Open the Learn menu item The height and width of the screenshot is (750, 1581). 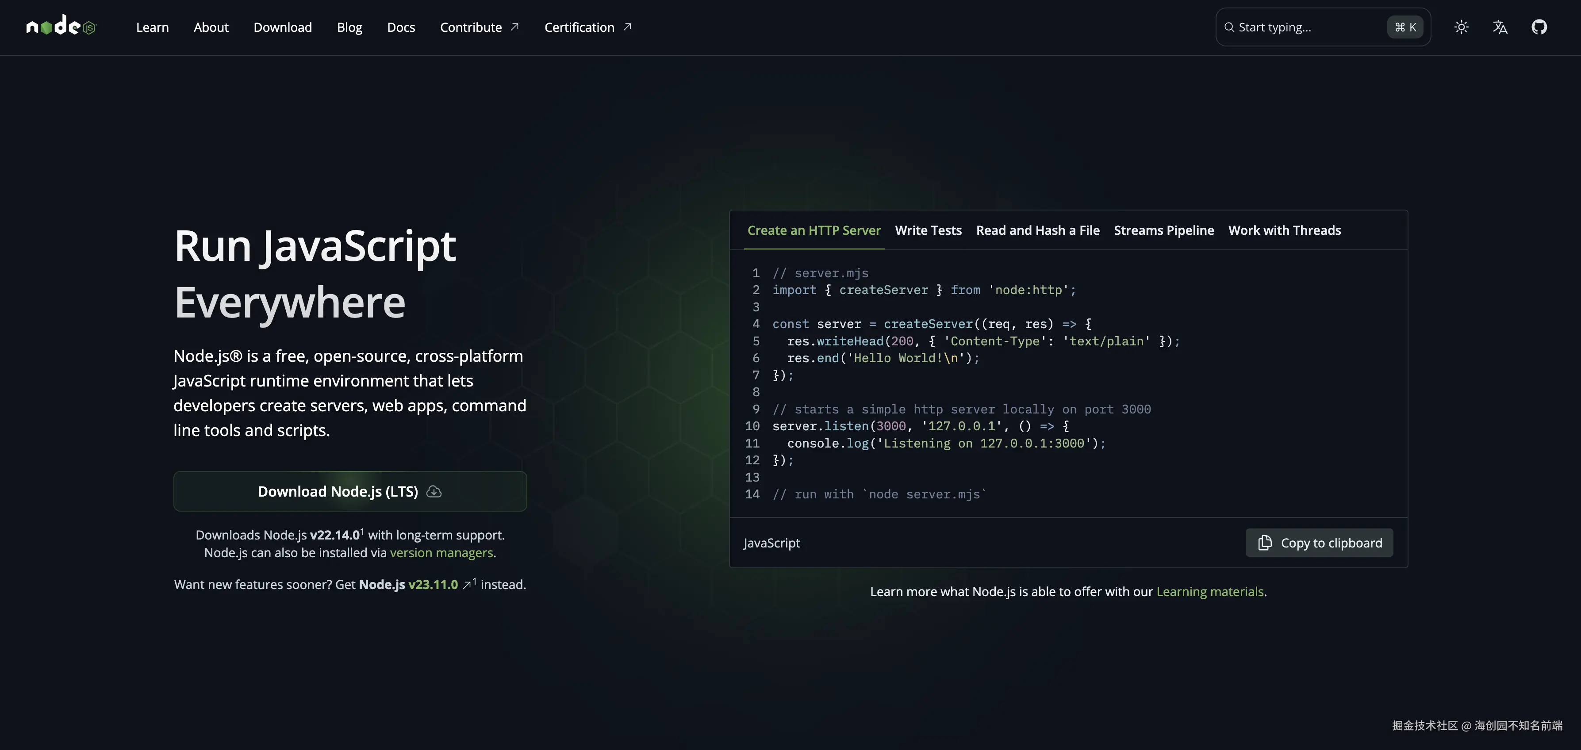(x=152, y=27)
